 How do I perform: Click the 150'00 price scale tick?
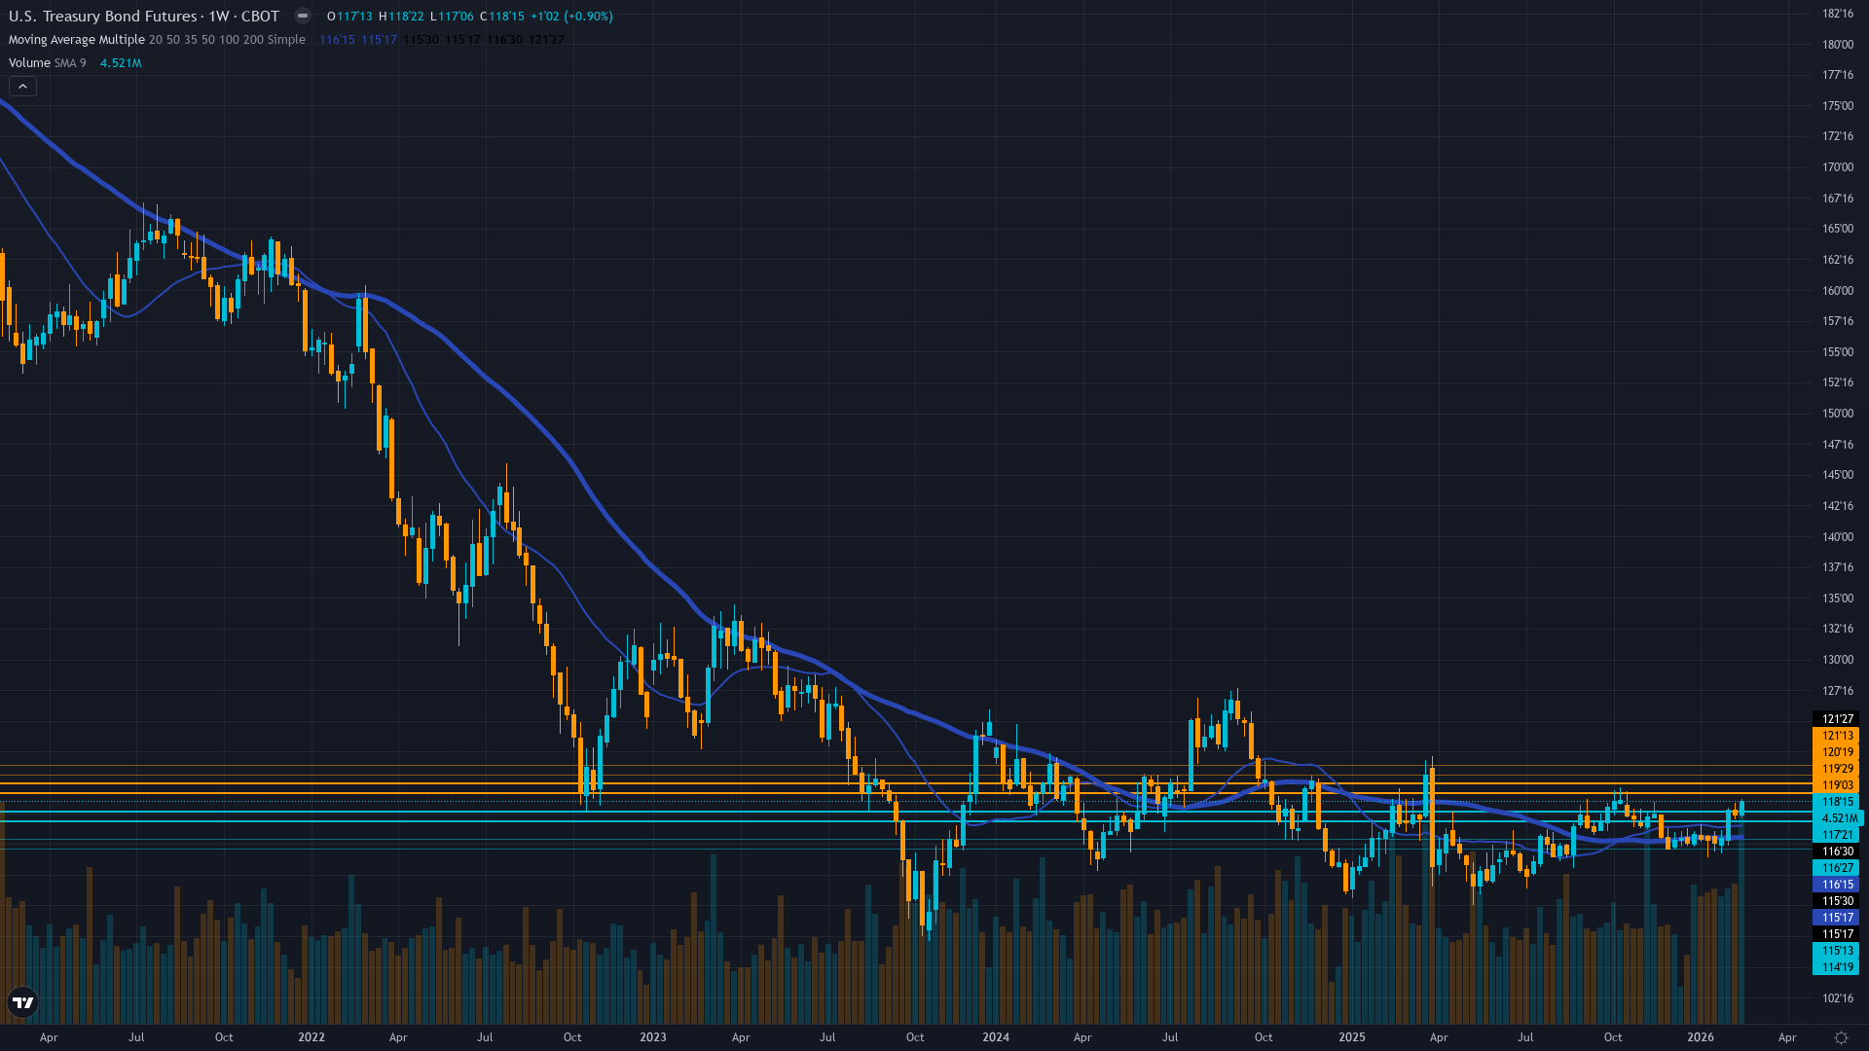1838,414
